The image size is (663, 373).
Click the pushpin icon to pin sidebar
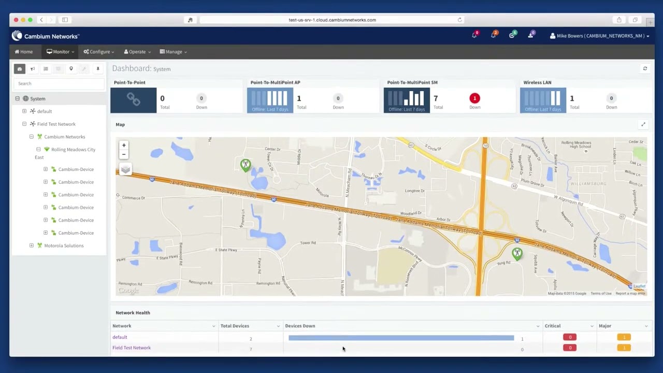pos(97,69)
